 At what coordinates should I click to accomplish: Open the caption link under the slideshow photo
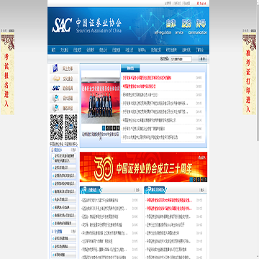(x=100, y=136)
